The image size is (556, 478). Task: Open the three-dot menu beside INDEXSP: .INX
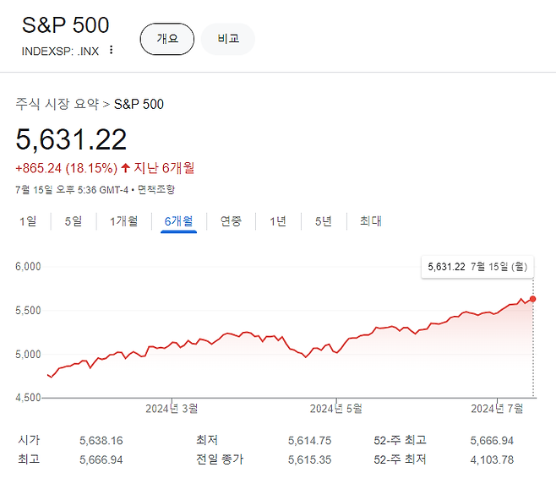point(111,50)
